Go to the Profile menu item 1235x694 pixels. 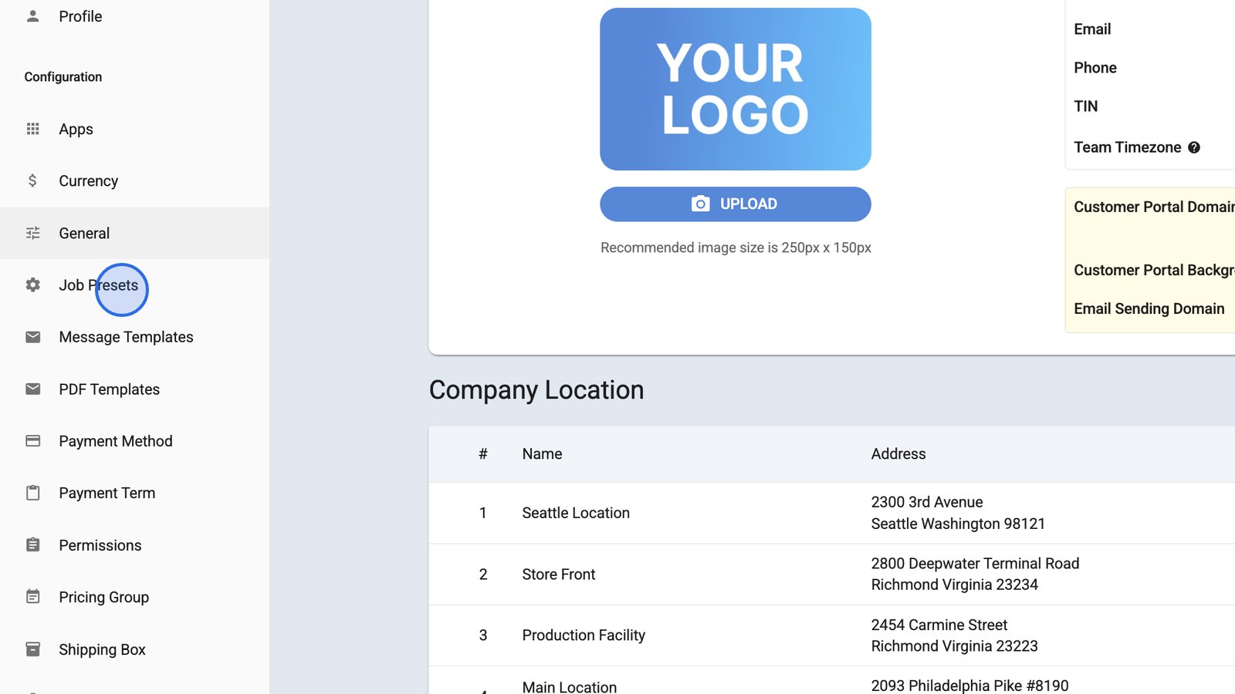(80, 16)
